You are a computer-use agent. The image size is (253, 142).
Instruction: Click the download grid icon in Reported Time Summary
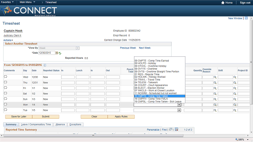tap(177, 129)
